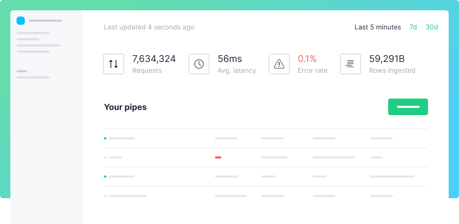459x224 pixels.
Task: Click the Rows ingested label
Action: point(392,70)
